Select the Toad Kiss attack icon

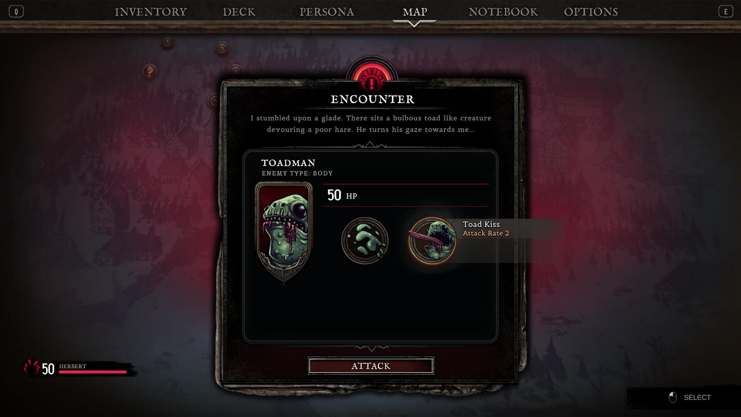point(432,241)
